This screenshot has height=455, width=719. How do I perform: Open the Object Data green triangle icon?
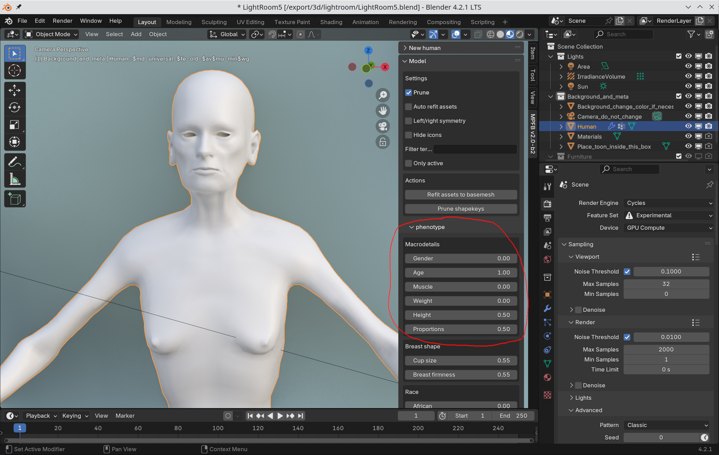[547, 364]
